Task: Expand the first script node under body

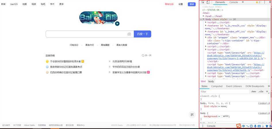Action: pos(206,22)
